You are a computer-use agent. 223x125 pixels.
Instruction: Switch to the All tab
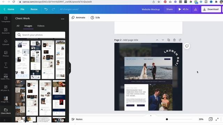point(18,26)
